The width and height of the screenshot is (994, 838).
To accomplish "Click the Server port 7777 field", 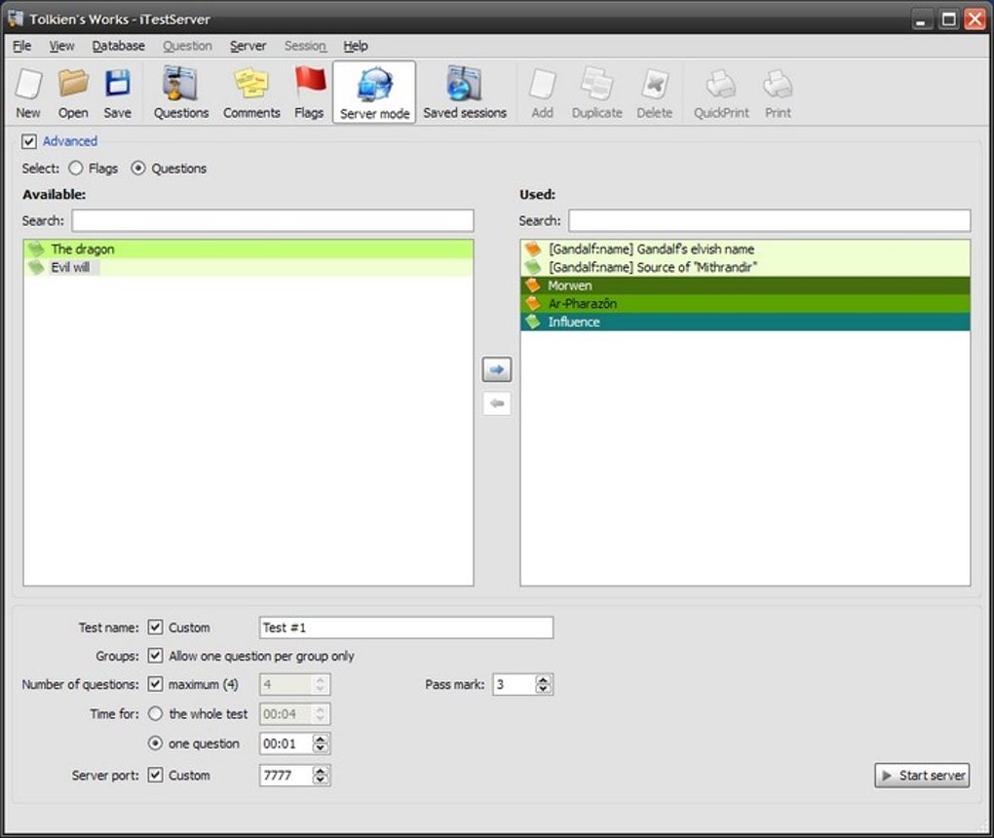I will (x=286, y=776).
